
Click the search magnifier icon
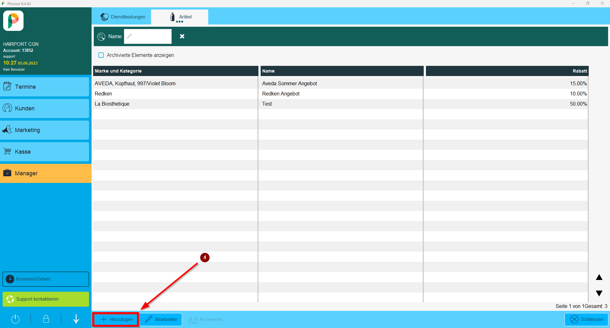click(x=101, y=37)
